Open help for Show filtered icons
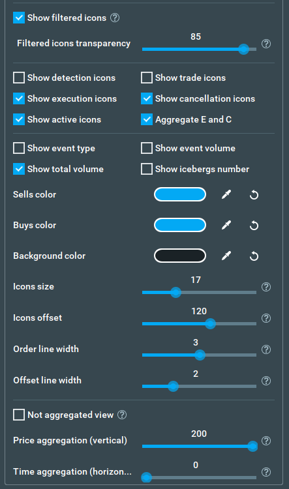The height and width of the screenshot is (489, 289). pos(115,18)
